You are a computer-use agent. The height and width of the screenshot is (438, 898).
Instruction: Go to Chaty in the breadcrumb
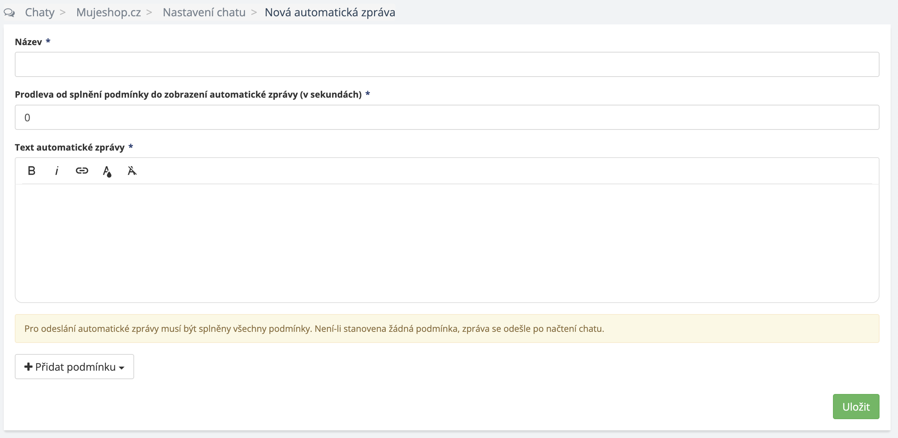(40, 13)
